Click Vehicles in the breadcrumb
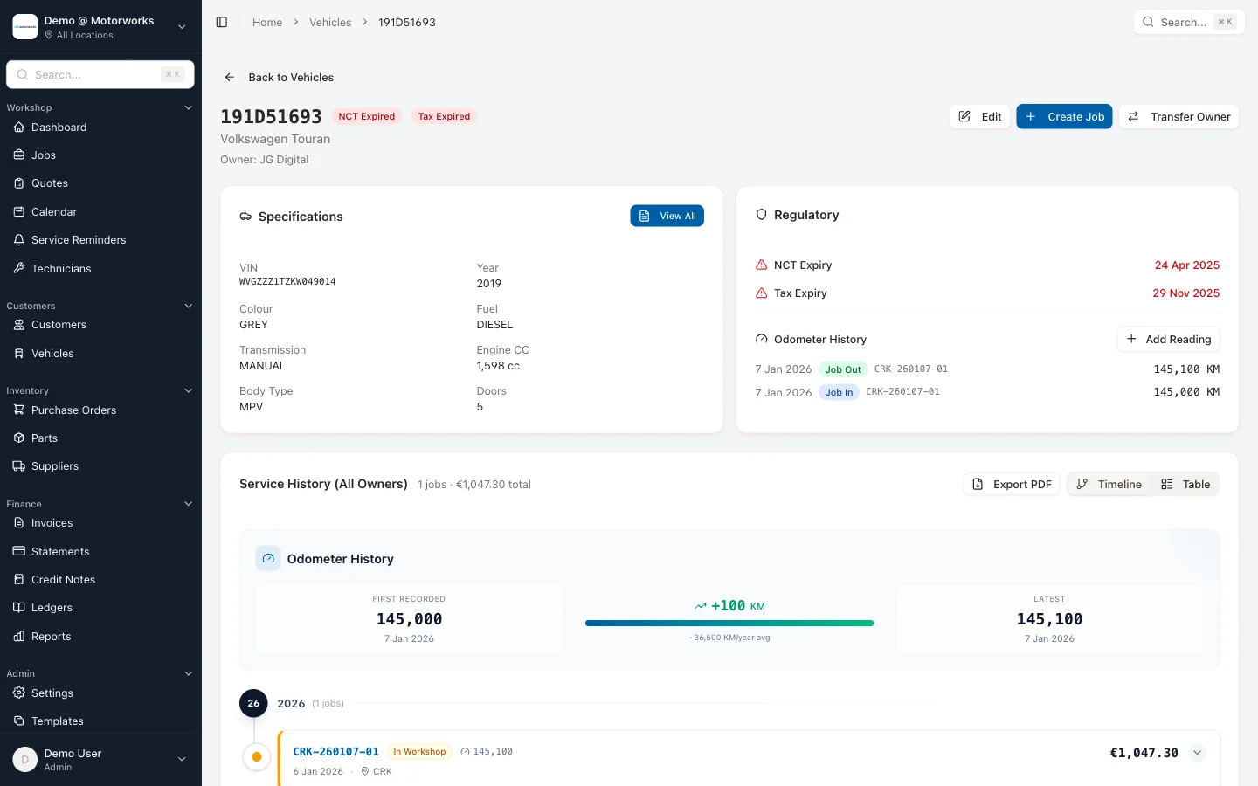1258x786 pixels. tap(329, 23)
